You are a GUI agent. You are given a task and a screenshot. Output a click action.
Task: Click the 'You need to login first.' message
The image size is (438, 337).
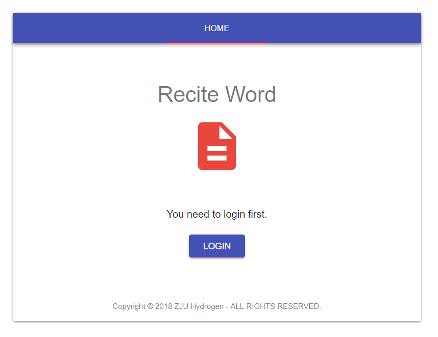217,214
